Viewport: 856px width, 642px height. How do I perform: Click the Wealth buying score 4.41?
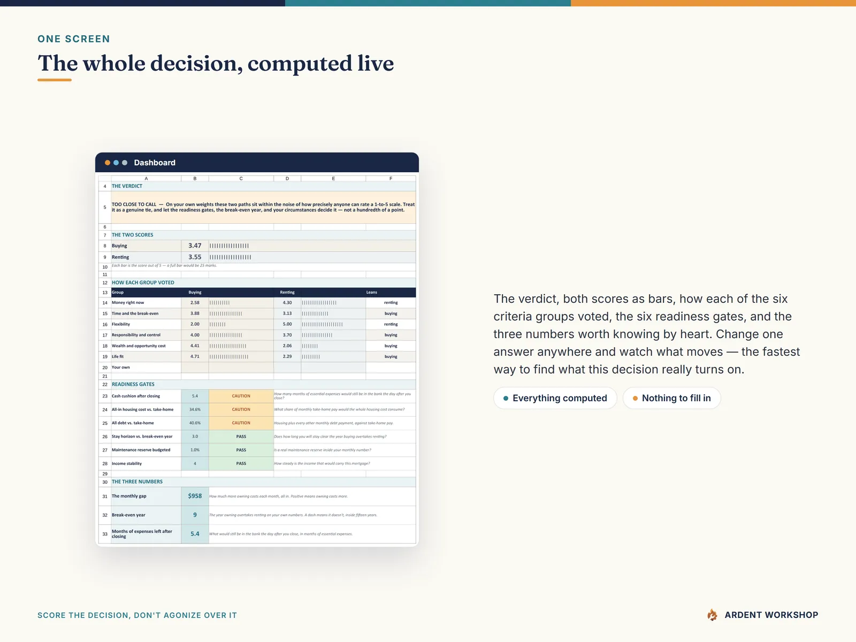pyautogui.click(x=195, y=346)
